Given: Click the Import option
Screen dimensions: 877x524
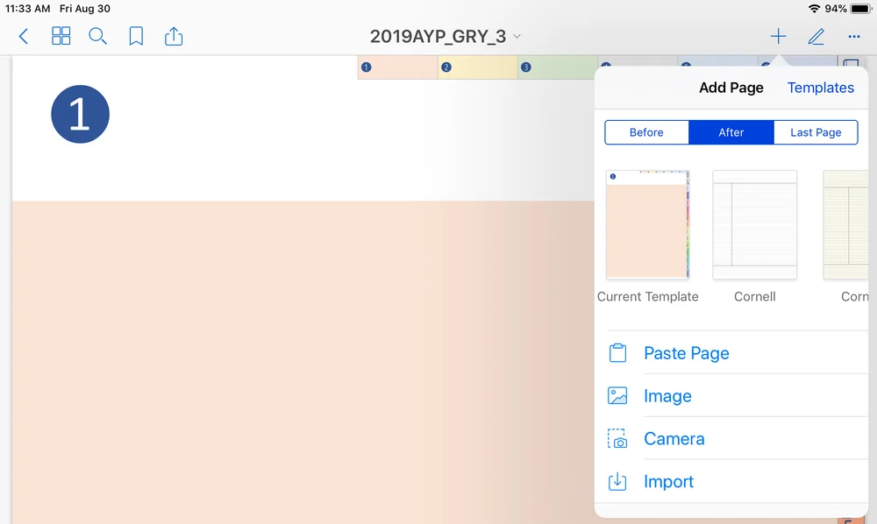Looking at the screenshot, I should click(x=668, y=481).
